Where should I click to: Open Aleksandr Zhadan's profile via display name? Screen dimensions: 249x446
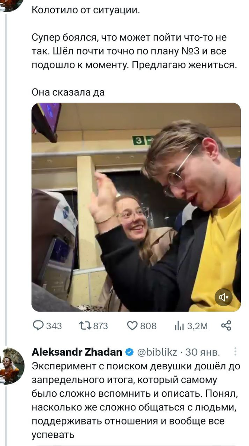coord(77,352)
